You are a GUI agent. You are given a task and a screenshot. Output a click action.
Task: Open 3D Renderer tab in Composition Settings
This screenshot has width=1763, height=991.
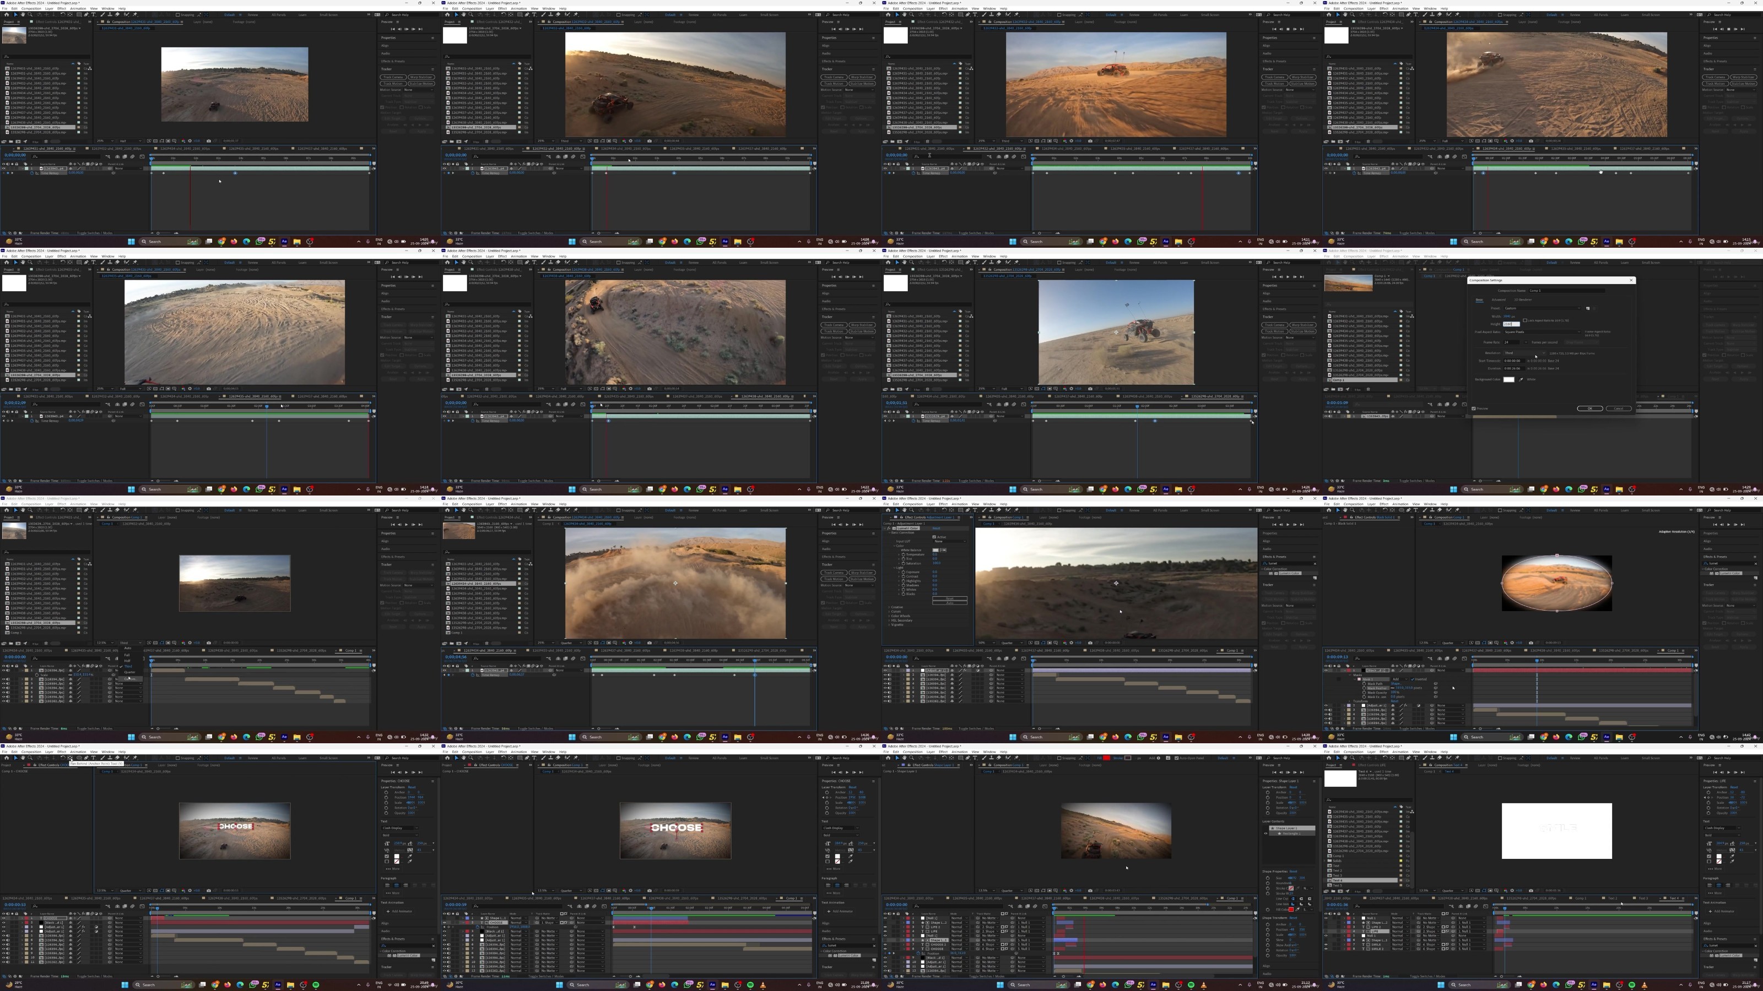(x=1523, y=300)
